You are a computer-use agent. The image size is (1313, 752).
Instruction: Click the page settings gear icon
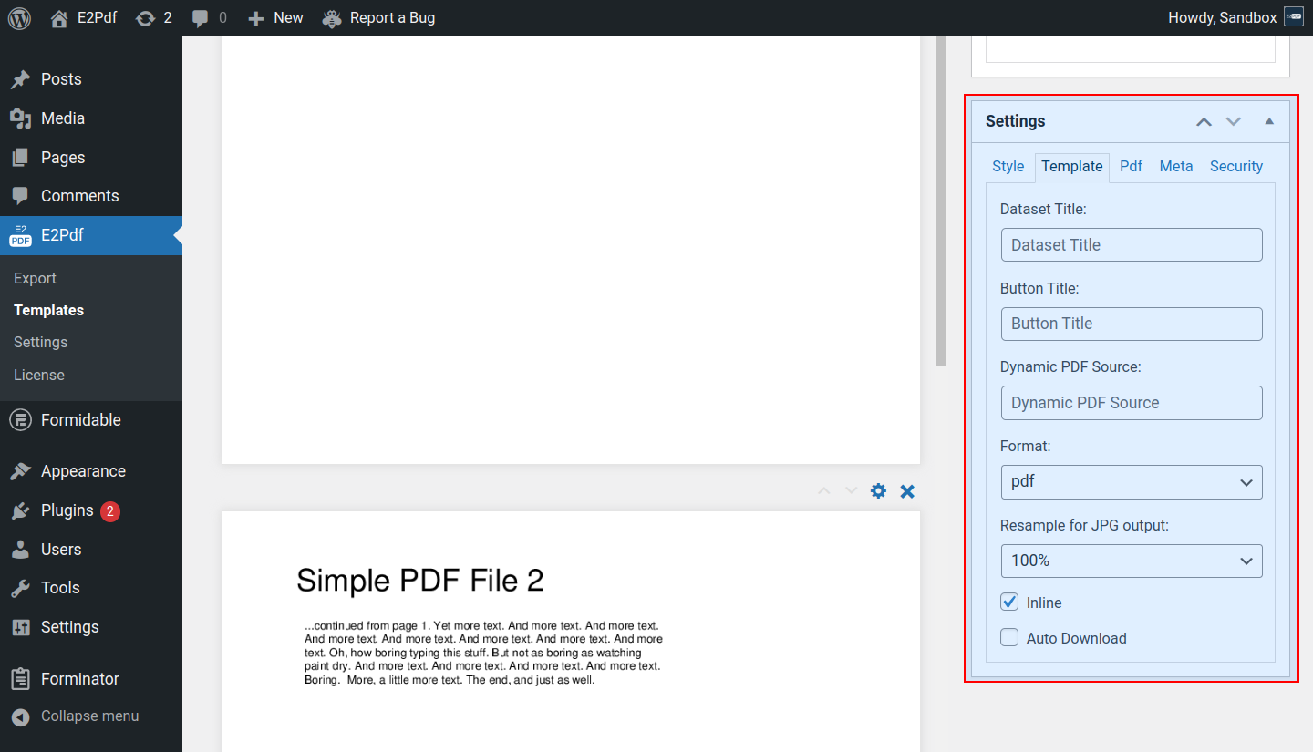coord(878,491)
